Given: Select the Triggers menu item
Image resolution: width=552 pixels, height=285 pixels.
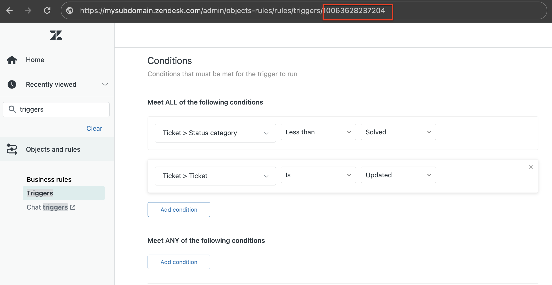Looking at the screenshot, I should point(40,193).
